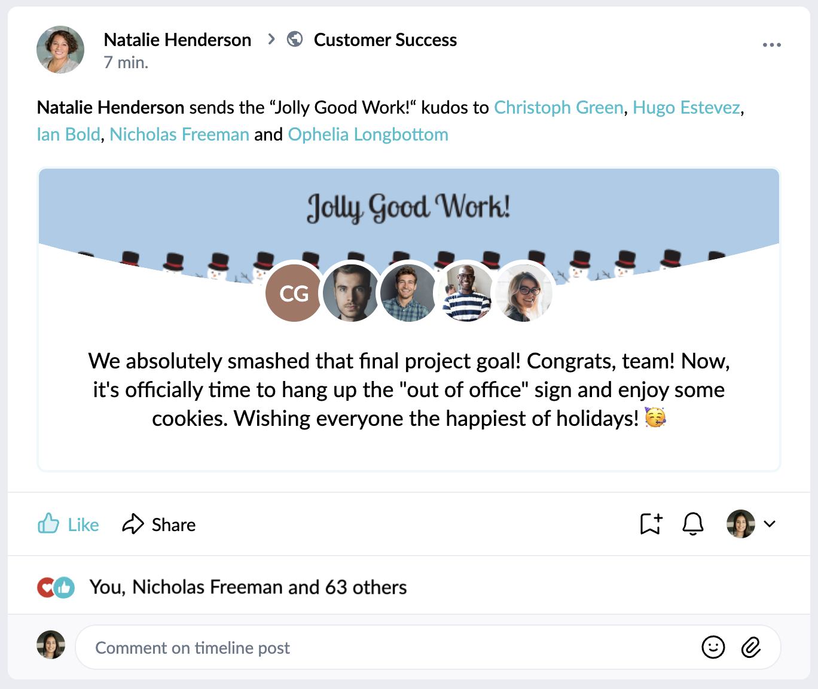The image size is (818, 689).
Task: Click the blue thumbs-up reaction icon
Action: point(63,587)
